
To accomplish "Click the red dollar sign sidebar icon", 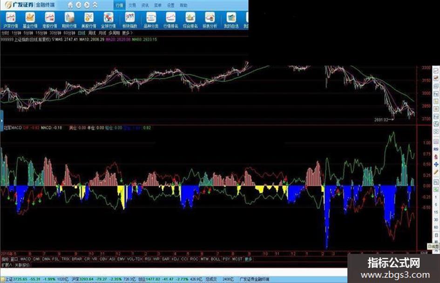I will pos(436,157).
